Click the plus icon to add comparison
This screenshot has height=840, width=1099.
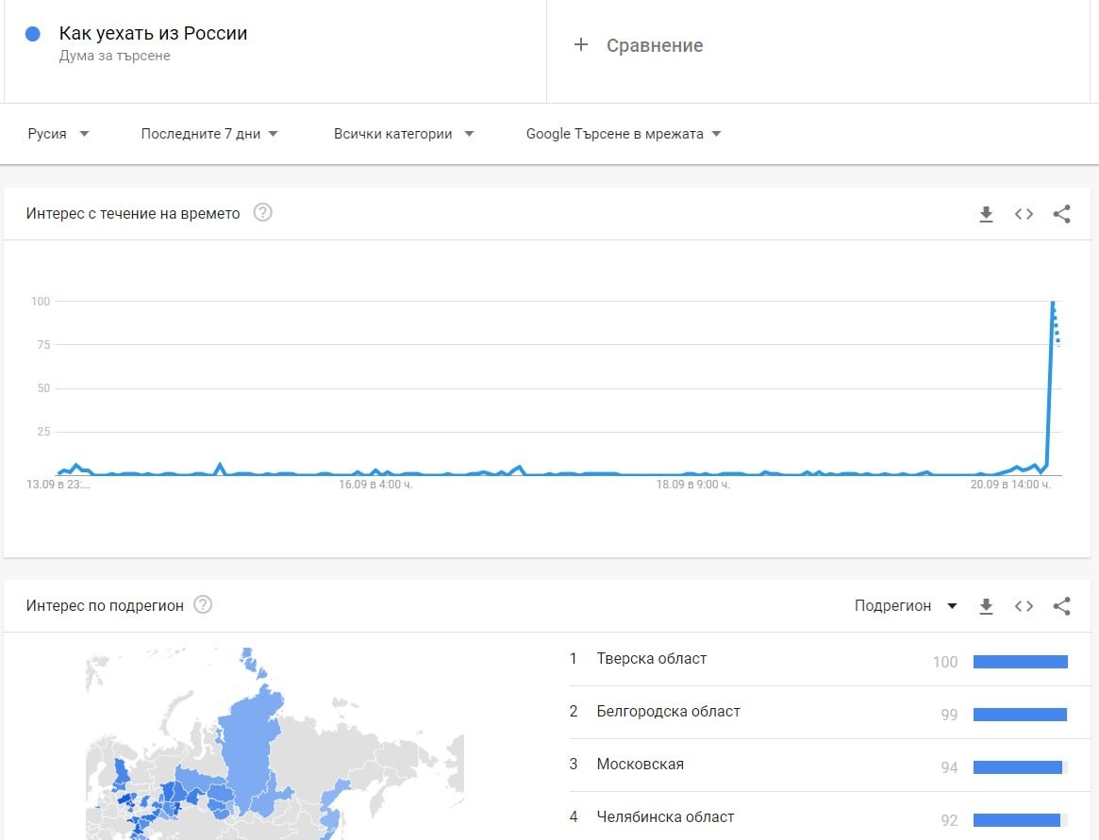pos(581,45)
